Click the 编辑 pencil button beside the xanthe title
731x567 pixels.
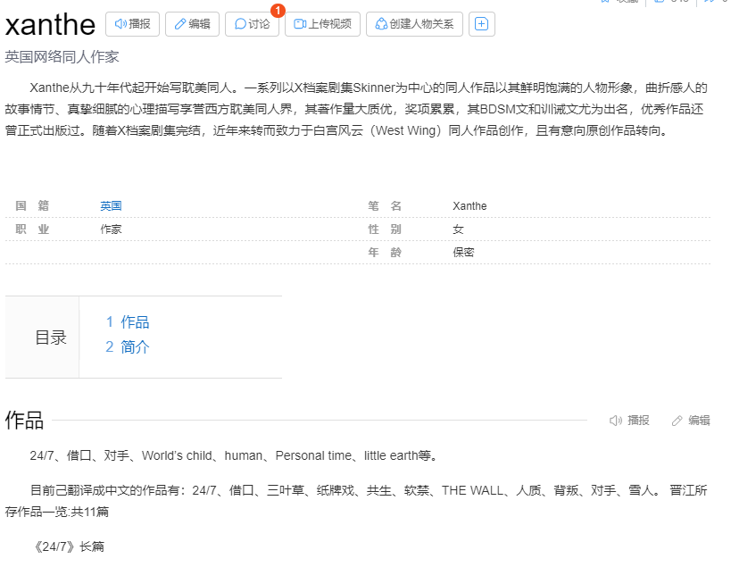(192, 24)
